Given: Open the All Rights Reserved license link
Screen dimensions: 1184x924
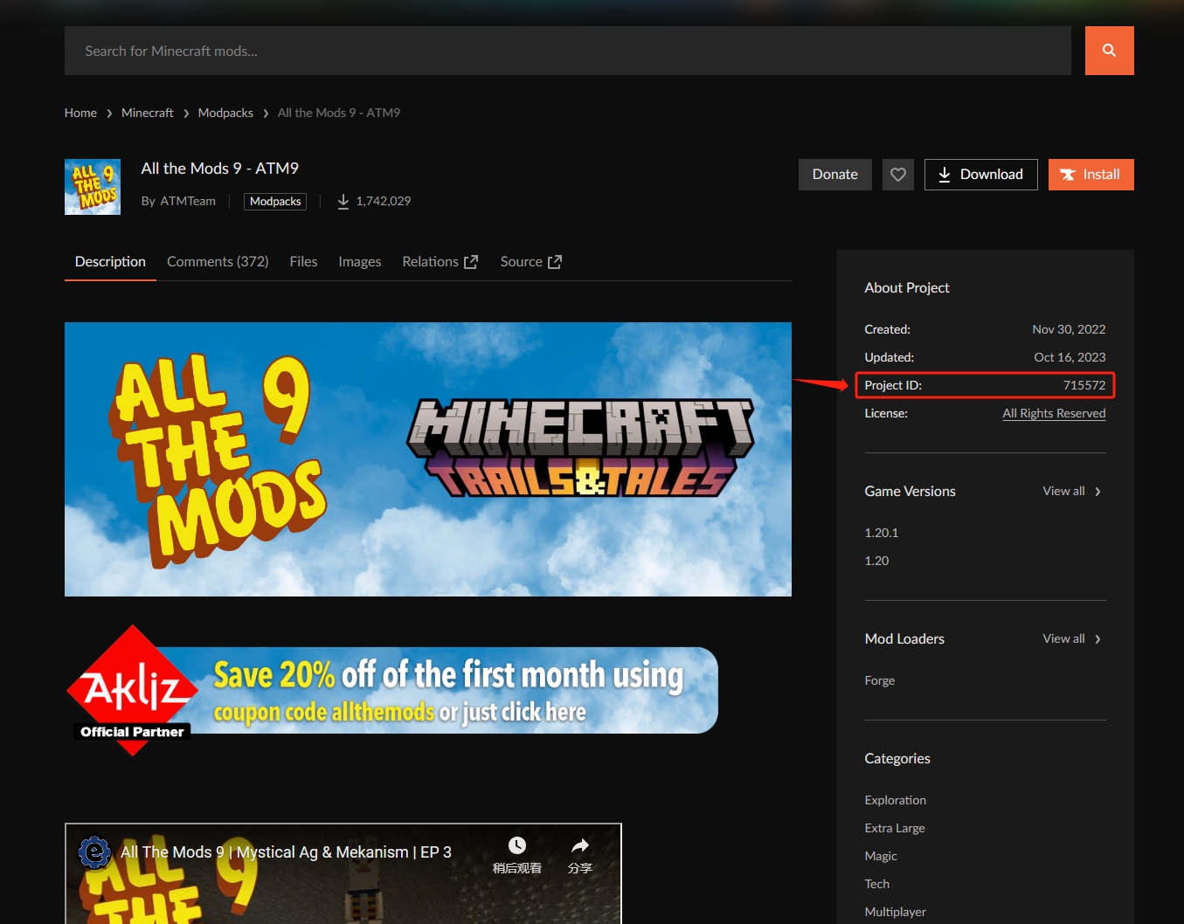Looking at the screenshot, I should click(x=1054, y=413).
